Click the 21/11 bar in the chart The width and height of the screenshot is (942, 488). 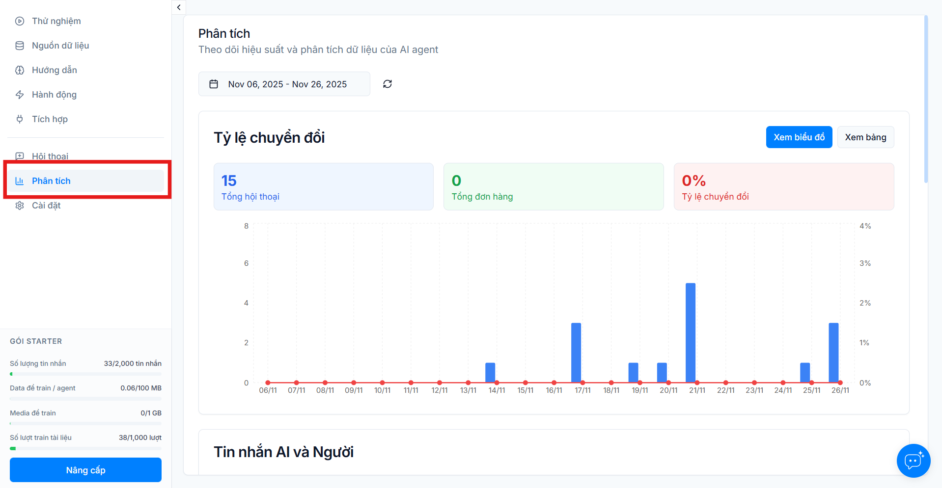point(691,333)
